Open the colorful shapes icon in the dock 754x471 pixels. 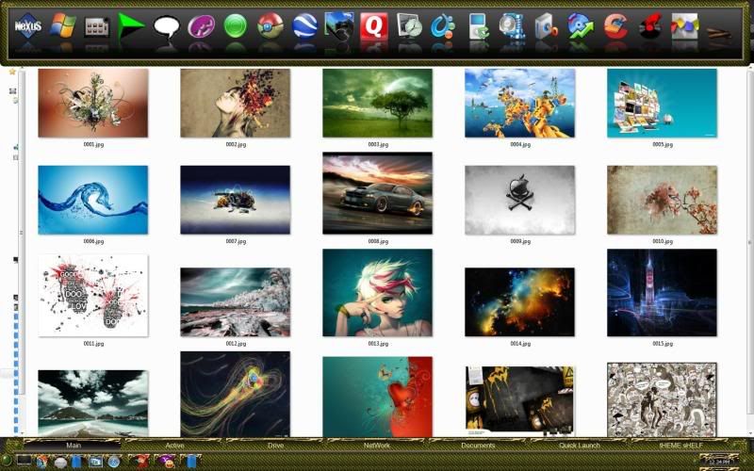[x=685, y=26]
